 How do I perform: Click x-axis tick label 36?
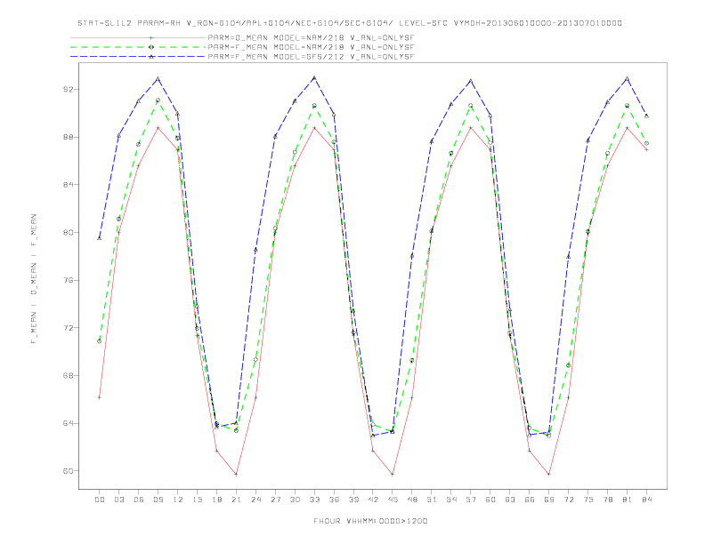click(x=334, y=500)
